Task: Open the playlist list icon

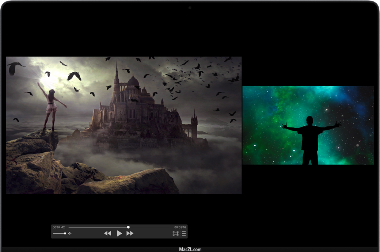Action: 183,233
